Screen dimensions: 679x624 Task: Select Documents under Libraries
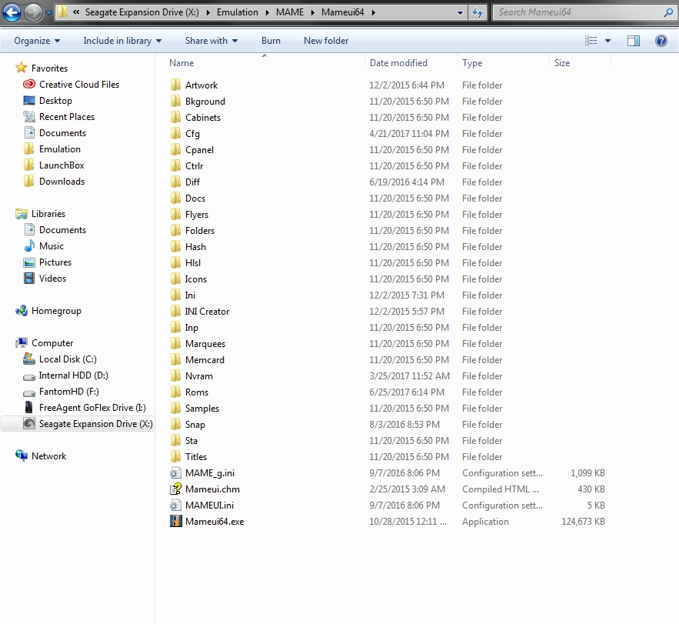coord(62,229)
